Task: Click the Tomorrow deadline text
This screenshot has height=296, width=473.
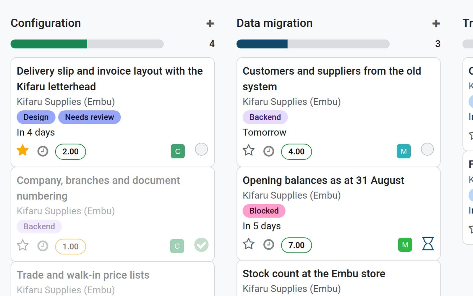Action: 265,132
